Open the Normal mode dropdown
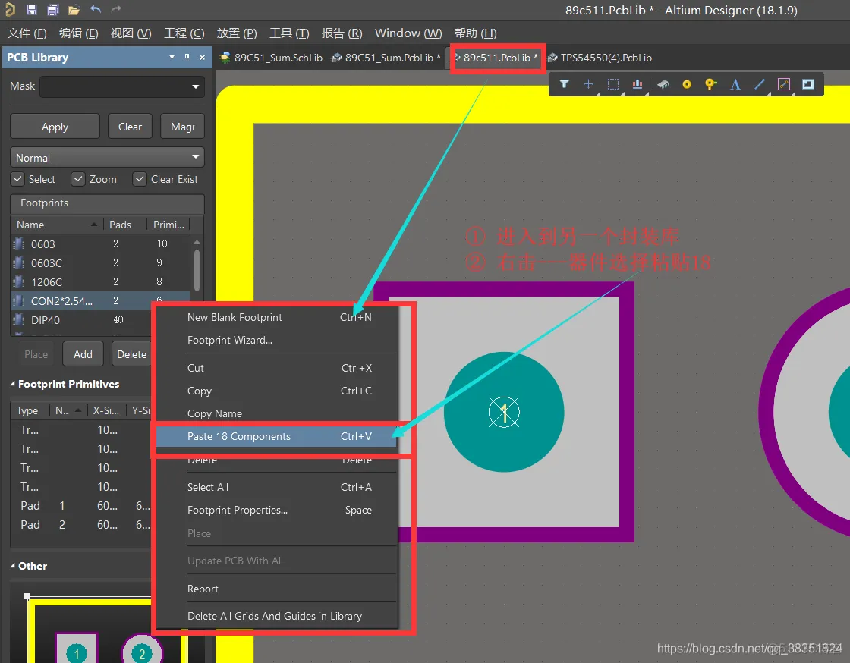 [x=195, y=157]
